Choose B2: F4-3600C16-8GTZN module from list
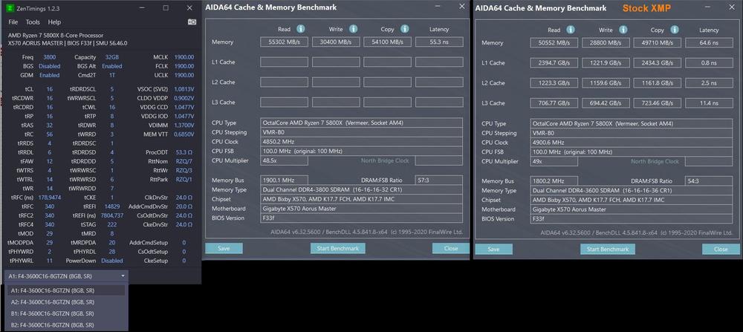The height and width of the screenshot is (332, 743). pos(52,325)
